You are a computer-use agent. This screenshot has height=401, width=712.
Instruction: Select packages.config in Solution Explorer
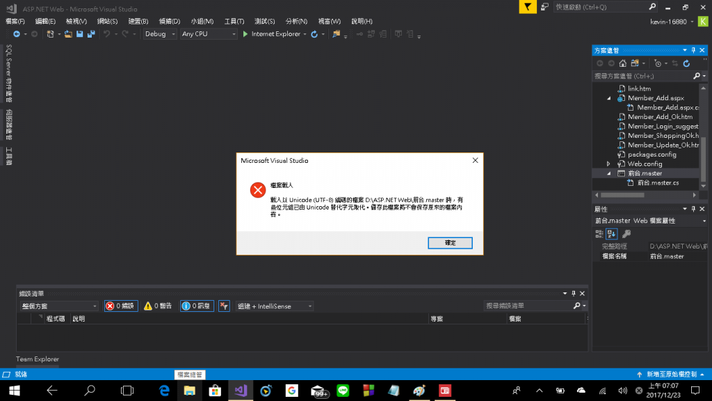pos(652,155)
